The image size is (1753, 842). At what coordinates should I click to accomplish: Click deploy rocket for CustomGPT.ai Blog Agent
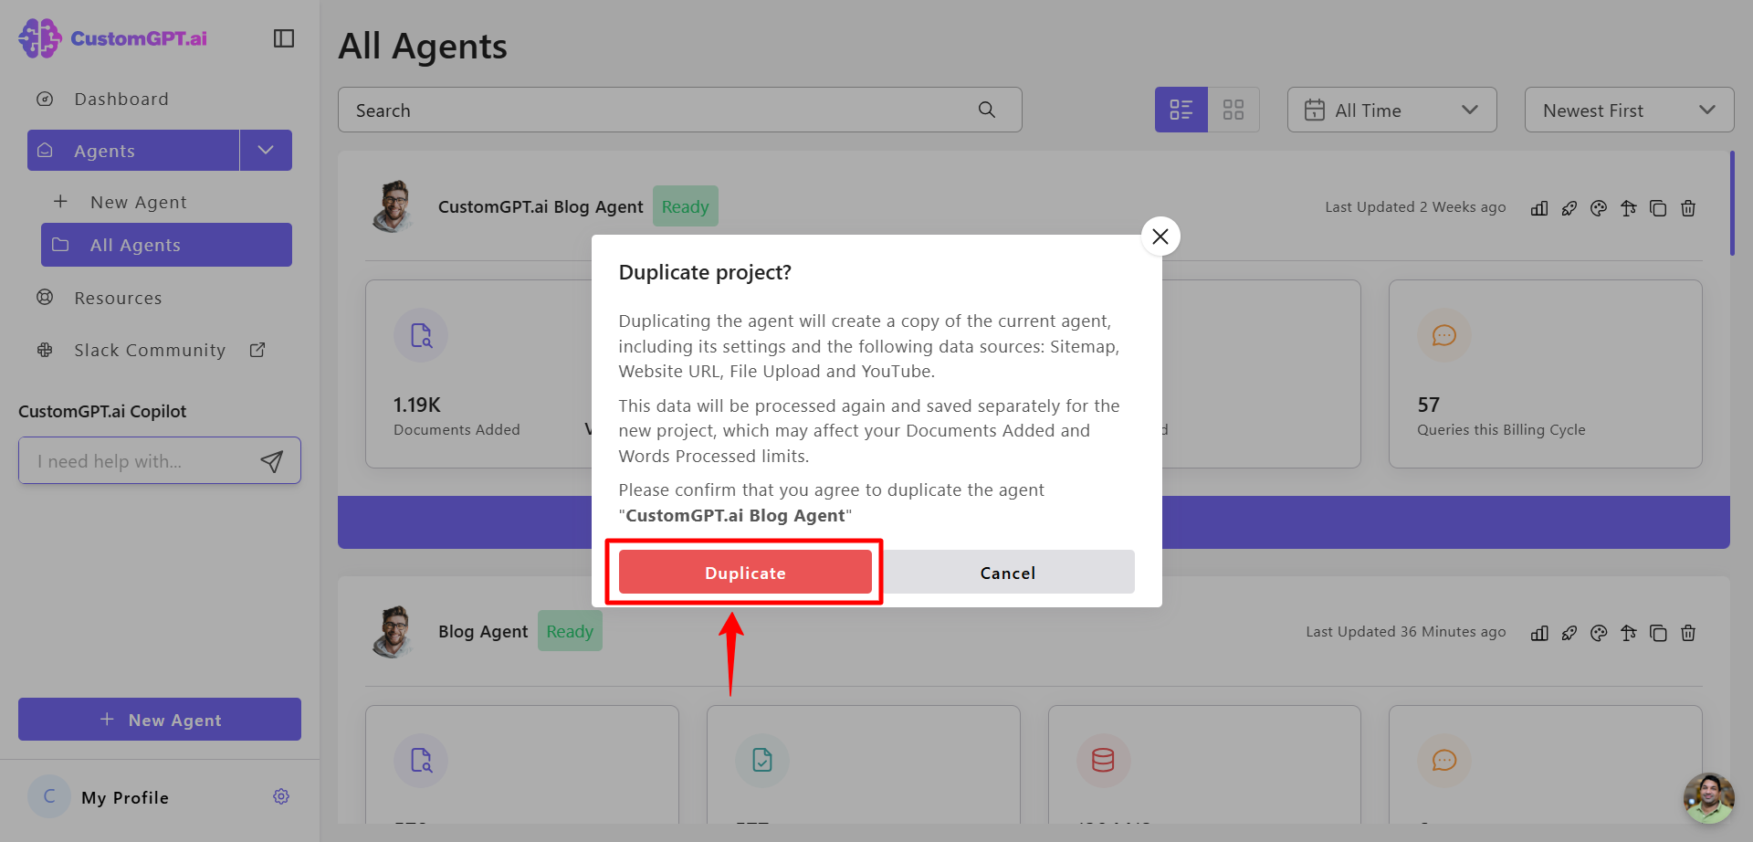coord(1569,208)
